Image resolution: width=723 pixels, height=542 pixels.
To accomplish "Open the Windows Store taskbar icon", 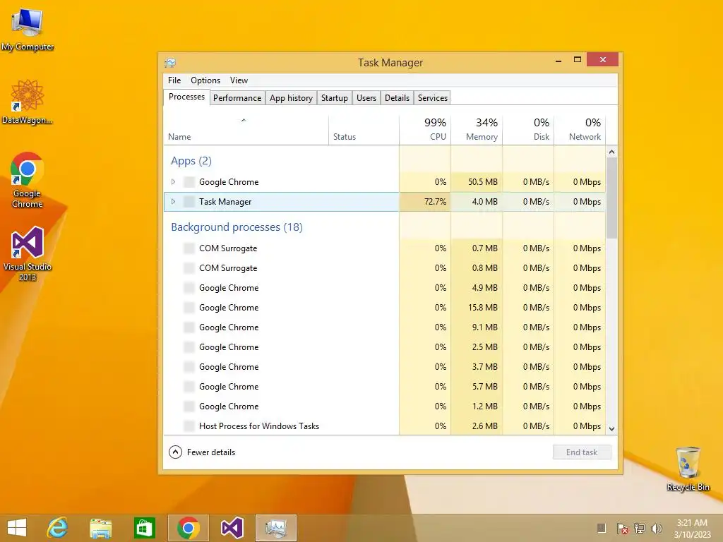I will point(144,528).
